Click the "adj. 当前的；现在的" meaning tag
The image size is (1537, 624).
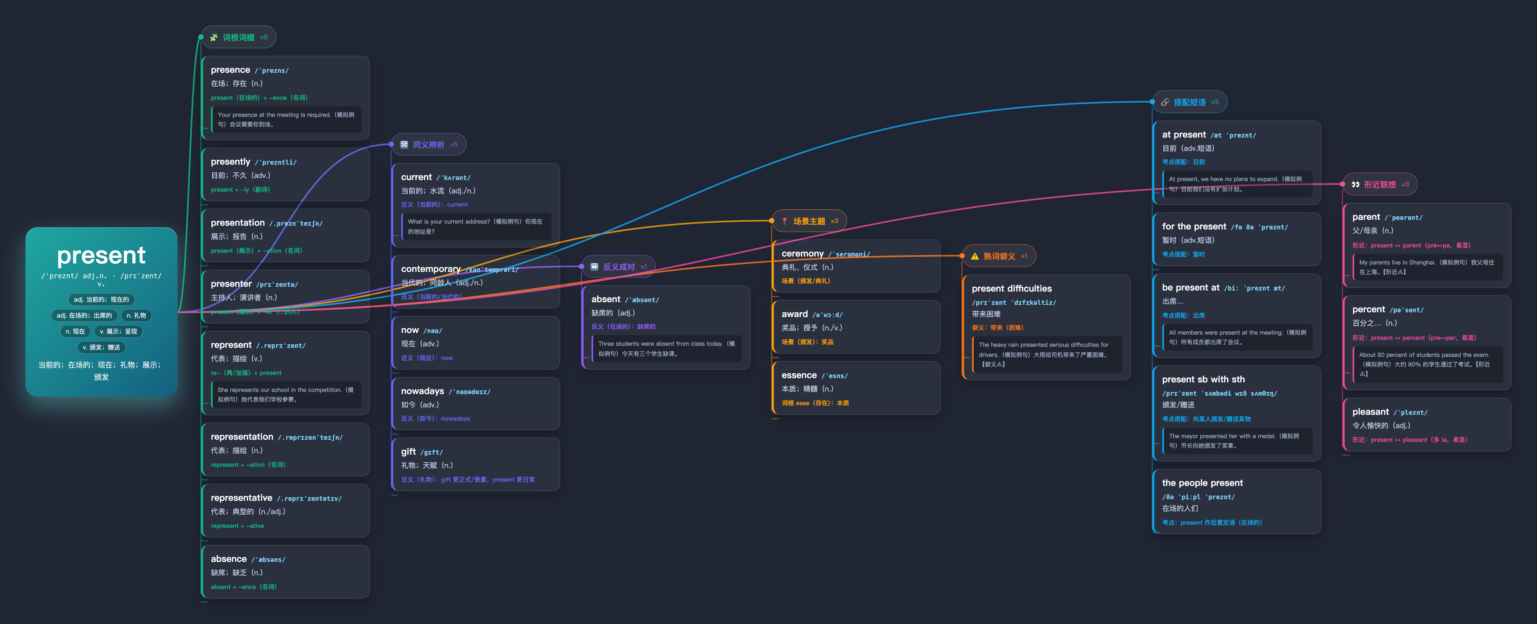point(102,300)
